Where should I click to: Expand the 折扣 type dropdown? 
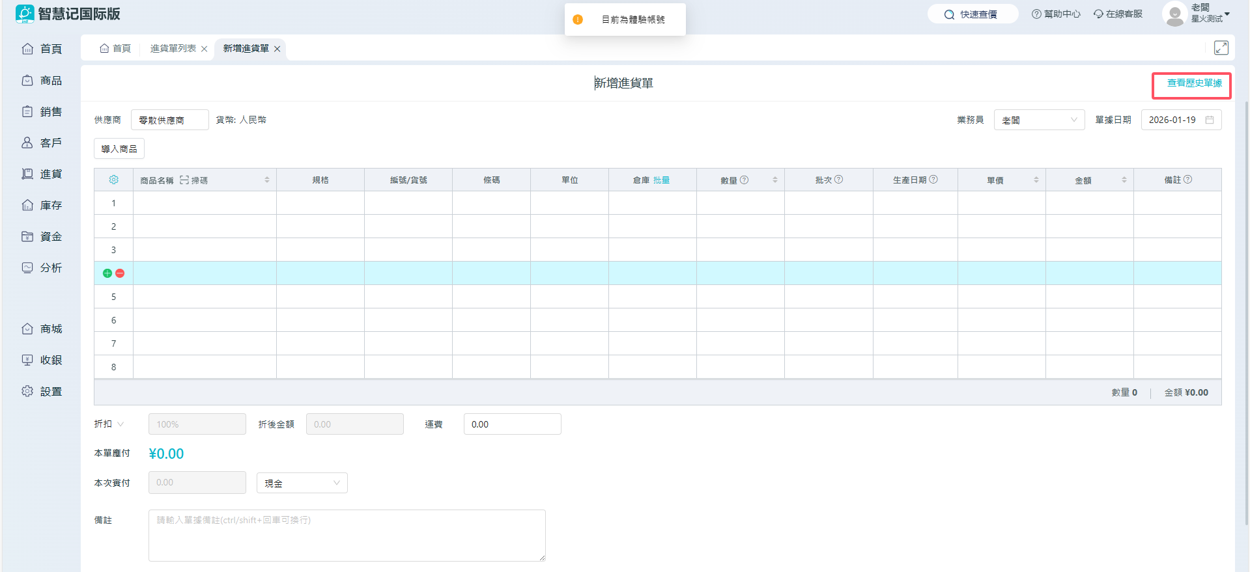[x=121, y=424]
